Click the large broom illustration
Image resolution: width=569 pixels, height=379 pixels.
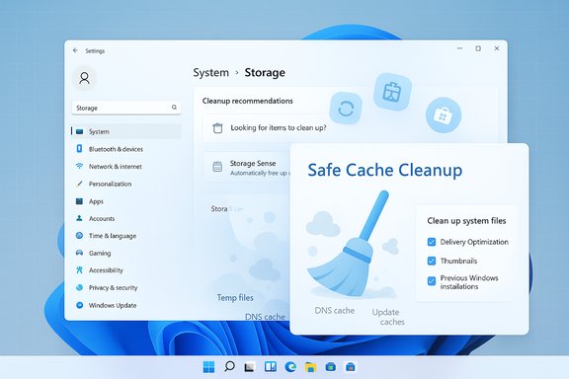click(x=349, y=244)
